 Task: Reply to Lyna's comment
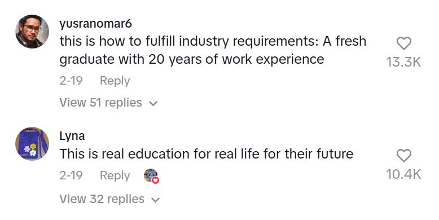coord(115,176)
